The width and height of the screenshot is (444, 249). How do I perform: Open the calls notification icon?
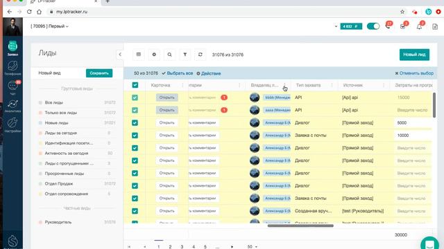click(x=388, y=26)
